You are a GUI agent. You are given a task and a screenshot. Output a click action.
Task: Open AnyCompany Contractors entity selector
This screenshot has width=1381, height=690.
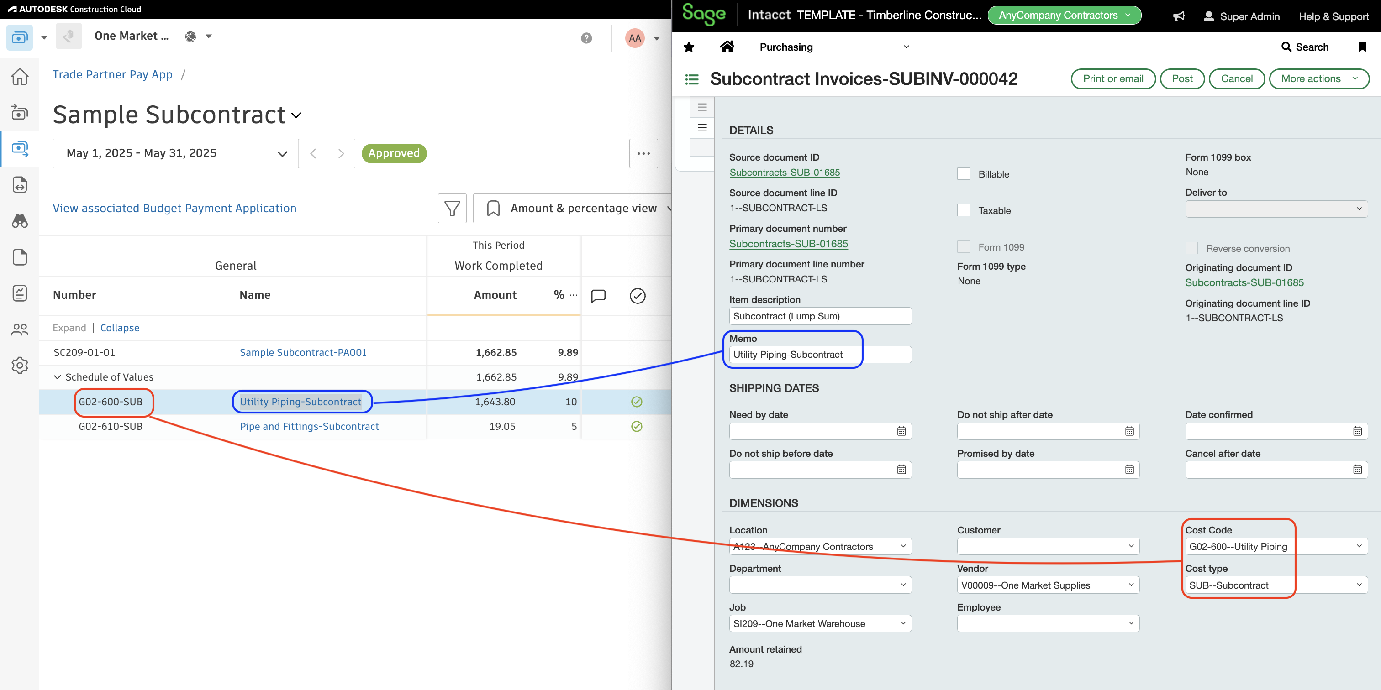click(1064, 16)
